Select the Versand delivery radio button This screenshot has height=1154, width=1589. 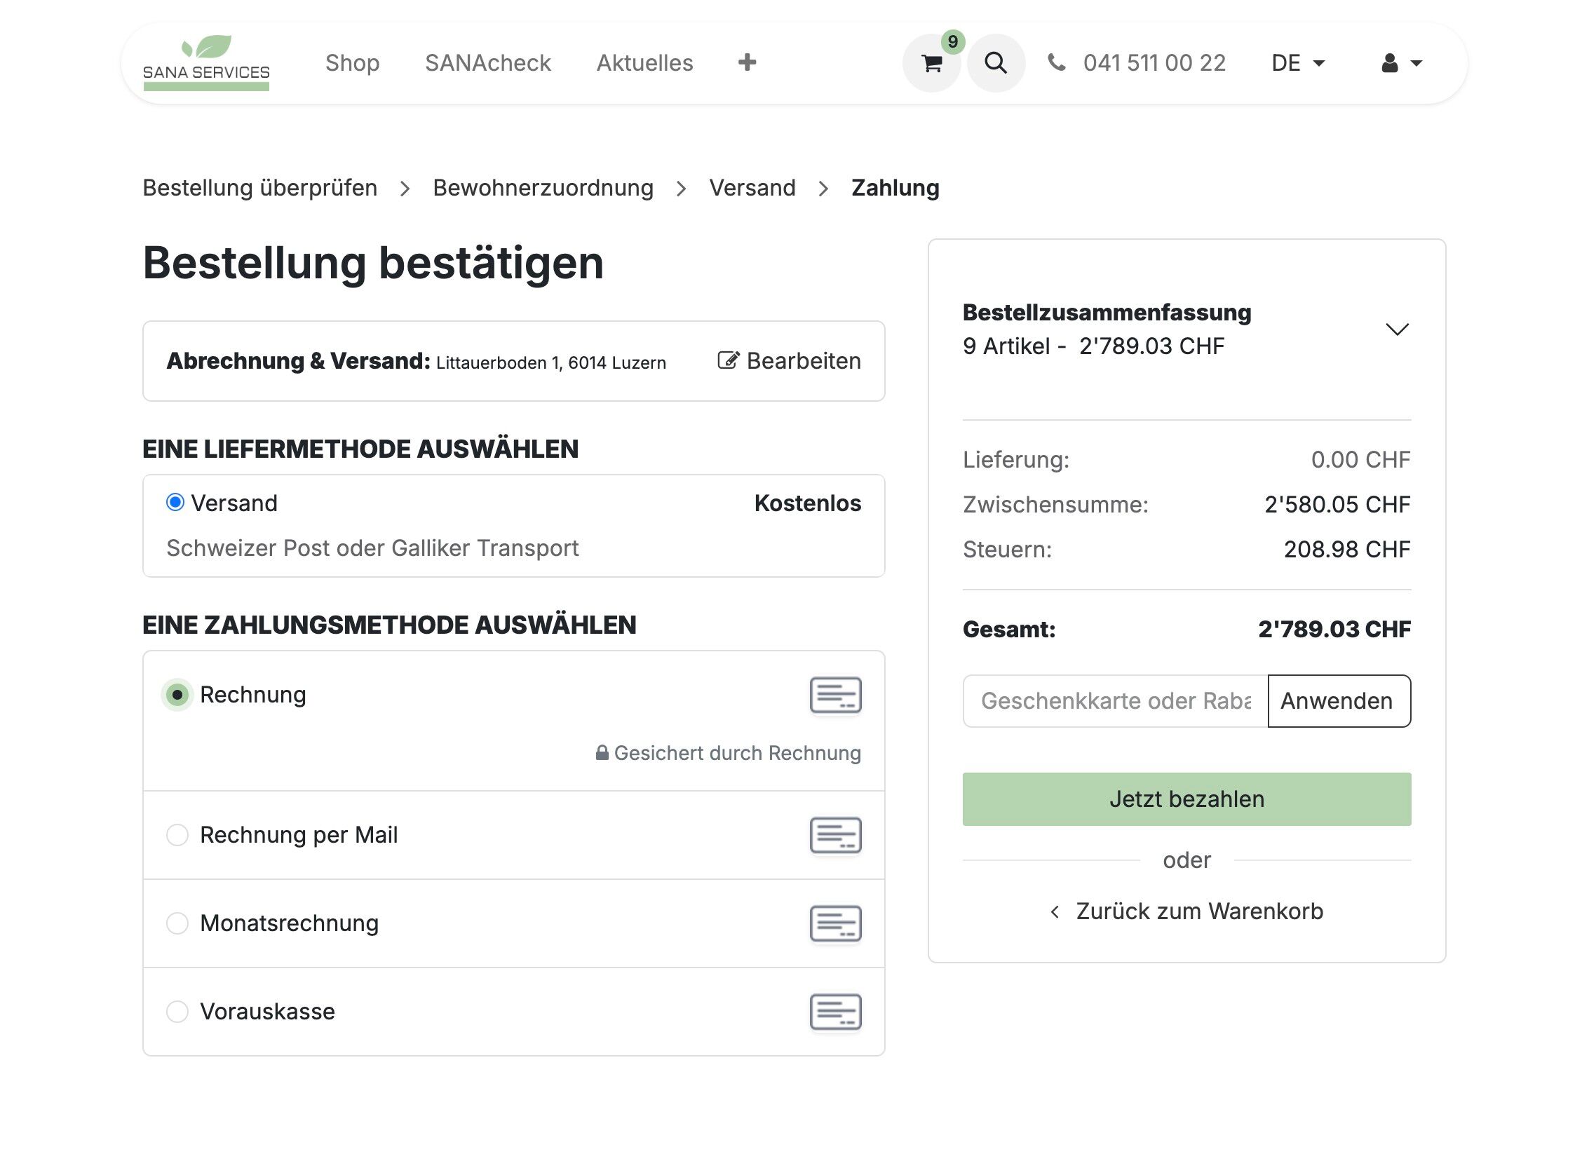(x=175, y=503)
